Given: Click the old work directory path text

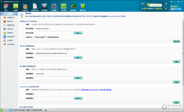Looking at the screenshot, I should [x=42, y=29].
